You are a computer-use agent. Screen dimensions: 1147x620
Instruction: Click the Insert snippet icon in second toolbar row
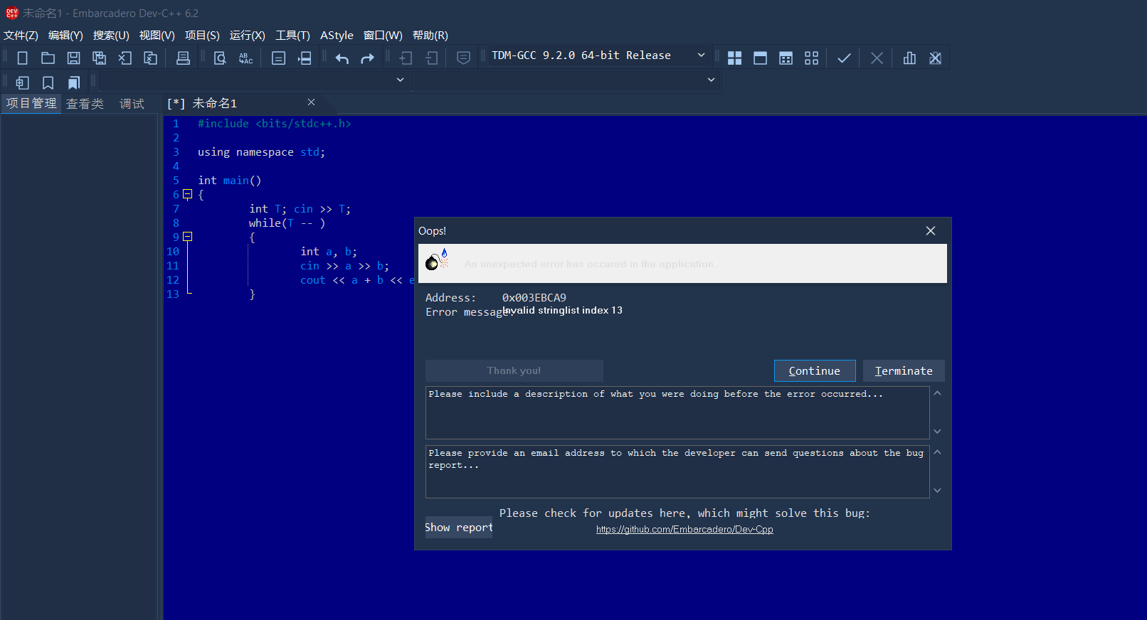click(22, 82)
